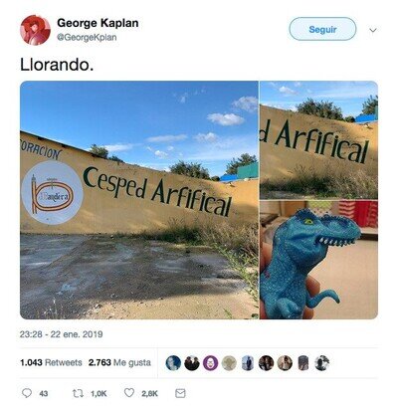Click the purple circular liker avatar

(x=210, y=363)
